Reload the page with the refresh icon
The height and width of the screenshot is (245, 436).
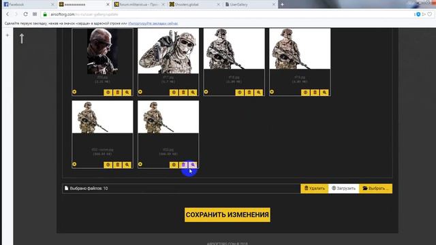click(25, 14)
